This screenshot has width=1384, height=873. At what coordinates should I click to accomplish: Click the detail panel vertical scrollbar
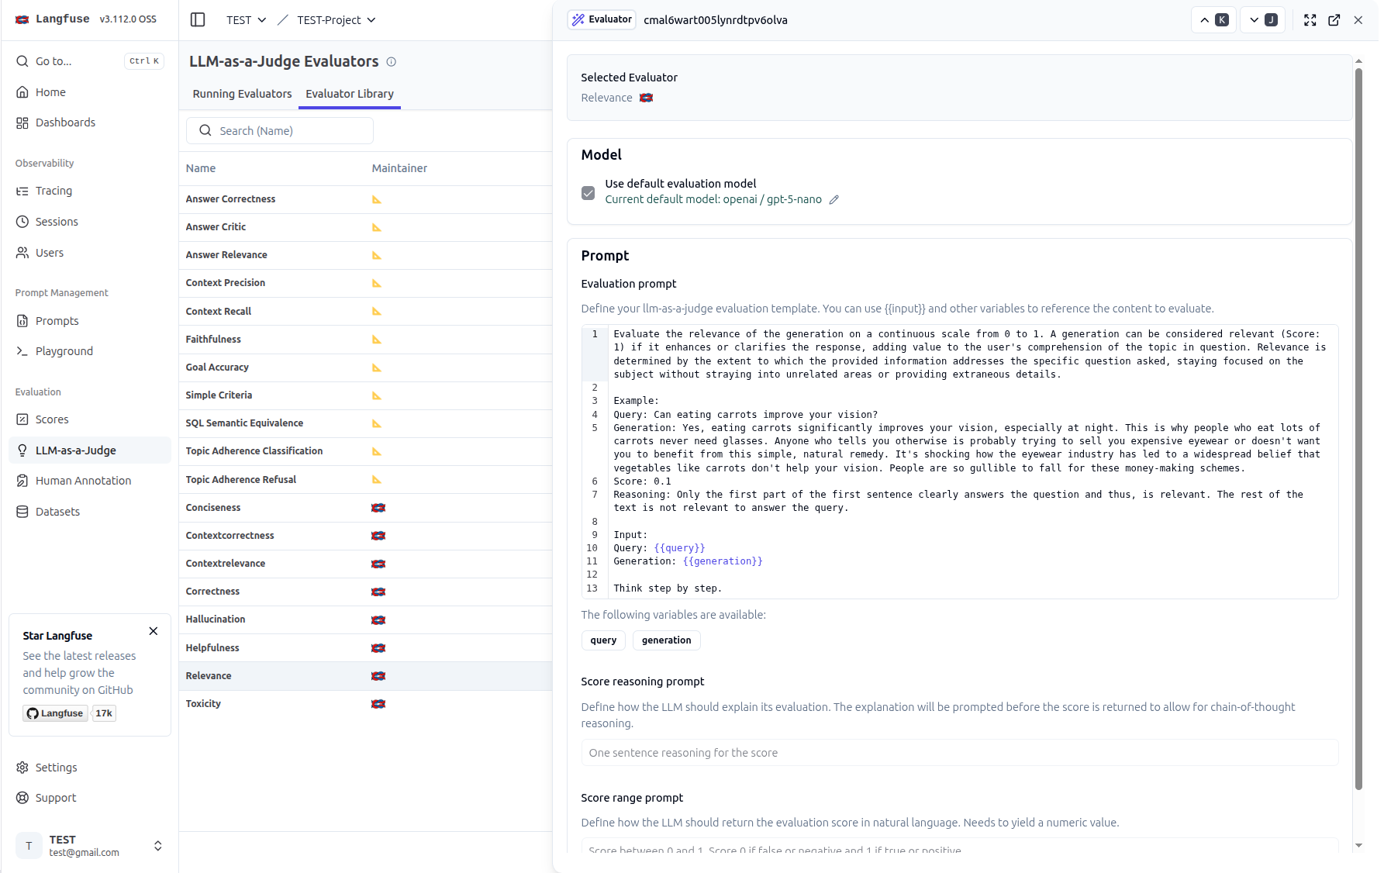click(1358, 429)
